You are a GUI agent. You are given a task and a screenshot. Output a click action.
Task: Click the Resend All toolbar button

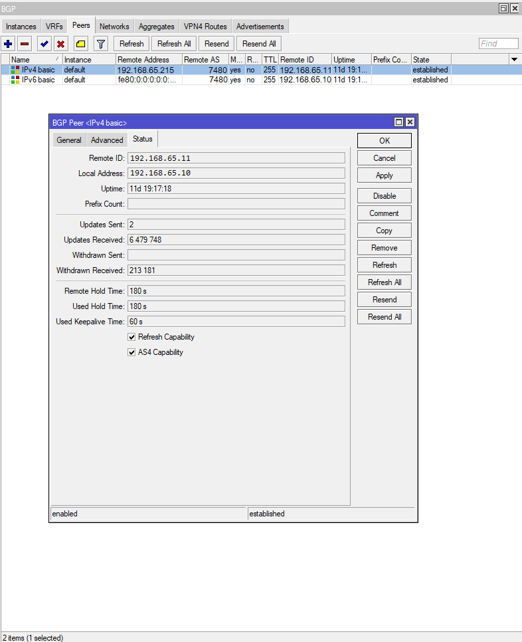click(x=259, y=44)
